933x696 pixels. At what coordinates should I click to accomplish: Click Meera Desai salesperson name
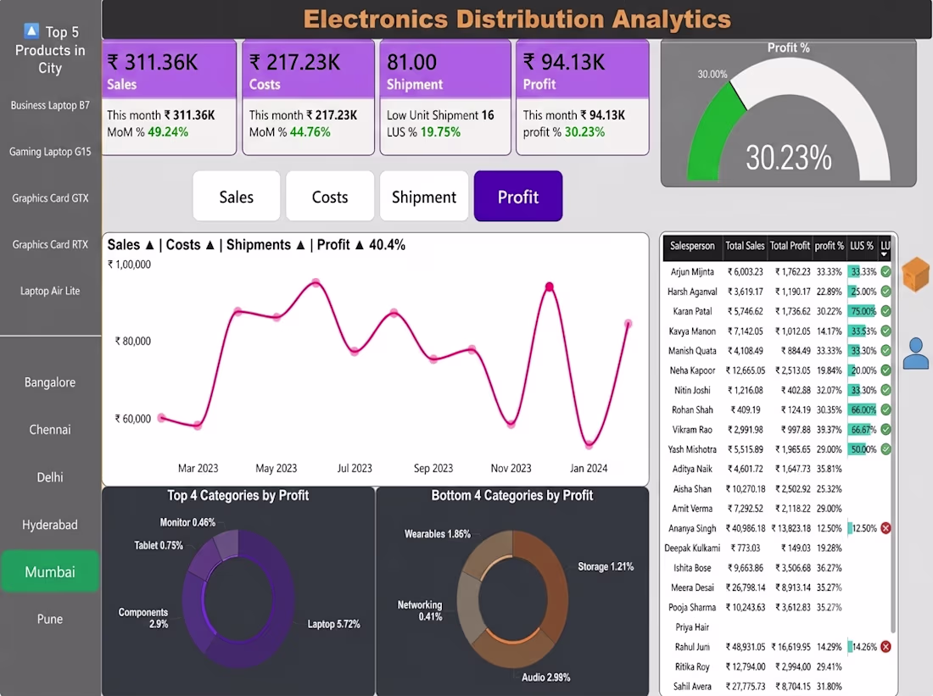point(692,587)
